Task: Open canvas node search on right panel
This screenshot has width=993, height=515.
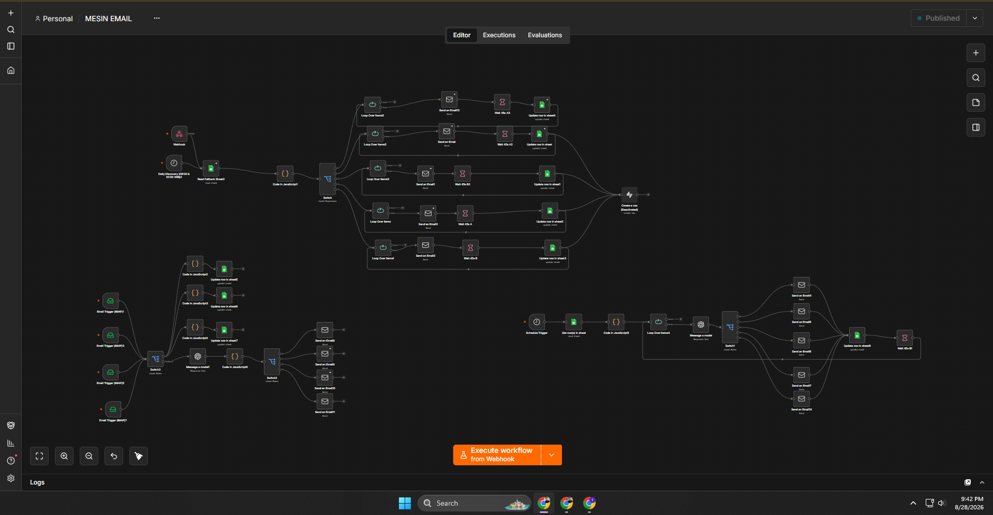Action: coord(976,78)
